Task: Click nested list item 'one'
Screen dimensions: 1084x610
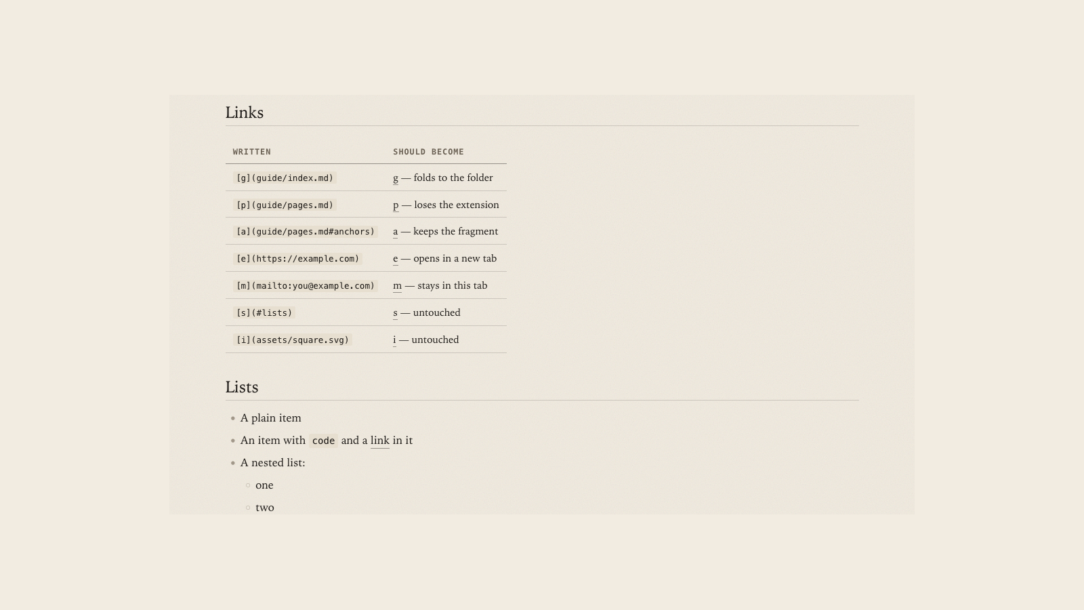Action: point(264,485)
